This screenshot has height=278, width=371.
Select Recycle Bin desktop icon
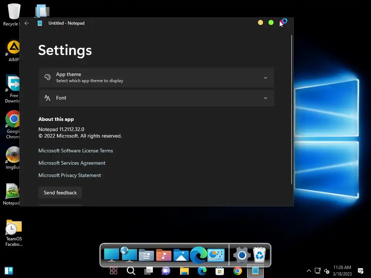14,14
